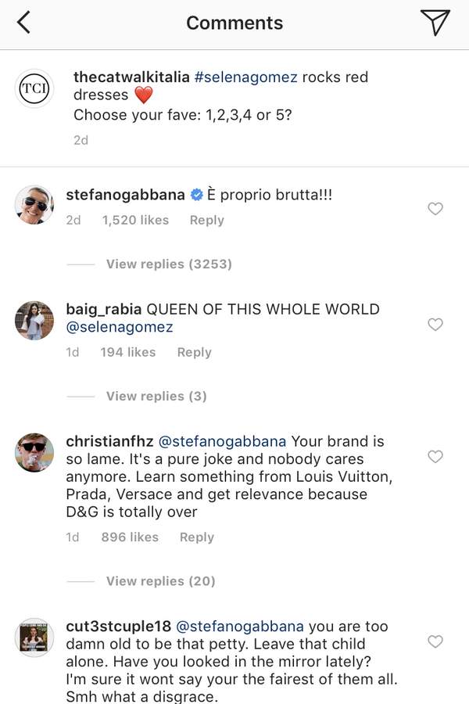Like christianfhz's comment with the heart
Viewport: 469px width, 704px height.
click(435, 456)
